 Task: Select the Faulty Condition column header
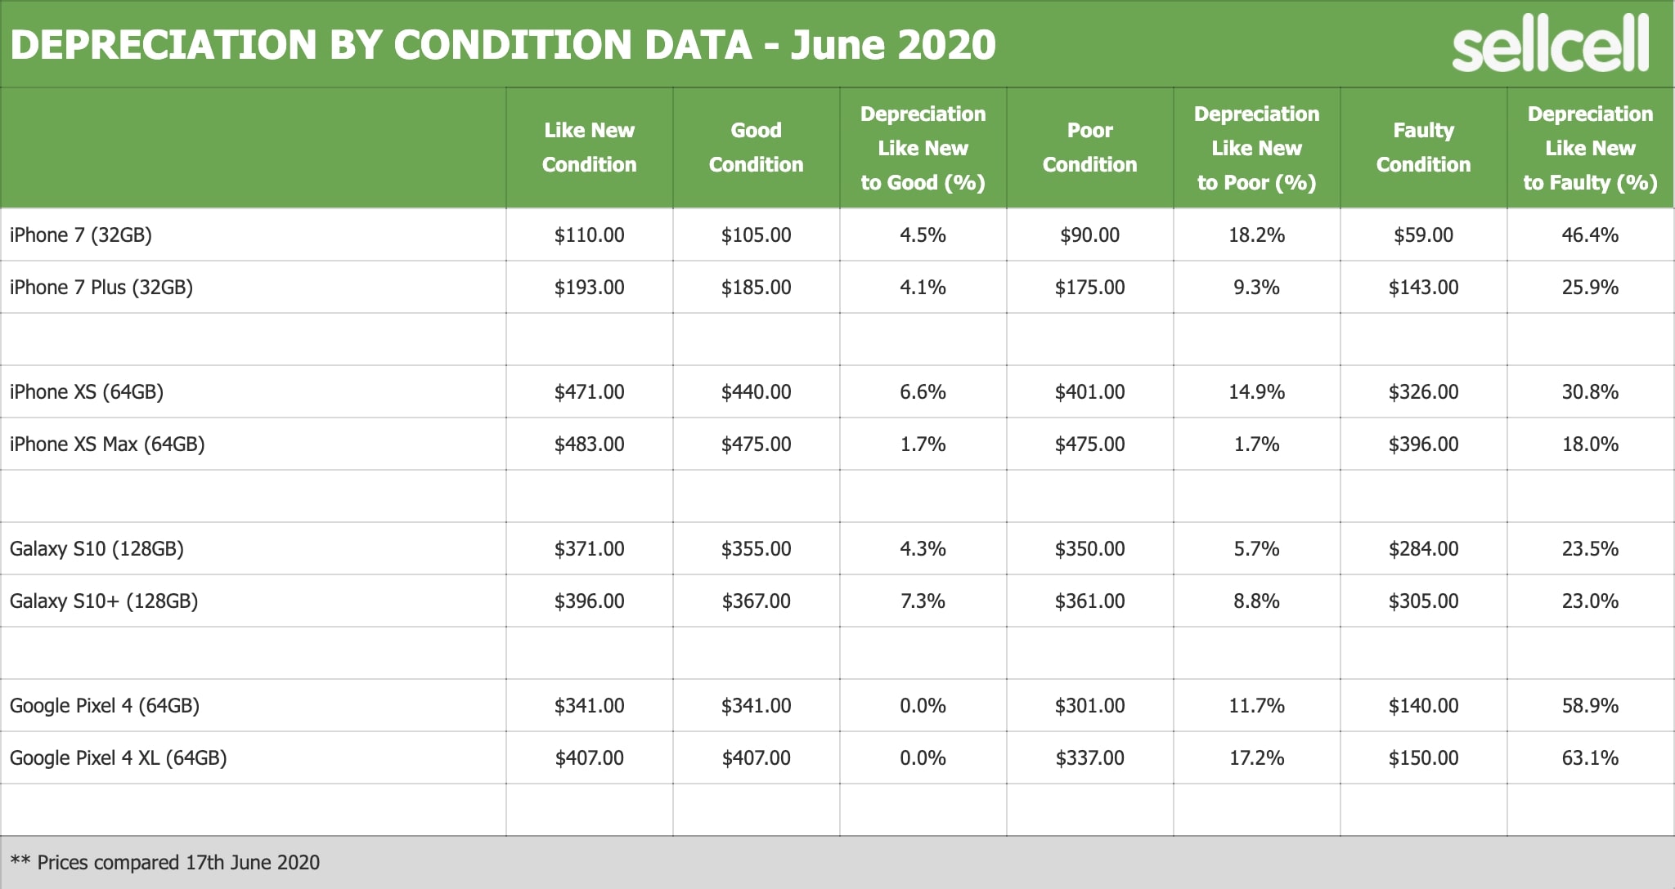click(x=1423, y=148)
